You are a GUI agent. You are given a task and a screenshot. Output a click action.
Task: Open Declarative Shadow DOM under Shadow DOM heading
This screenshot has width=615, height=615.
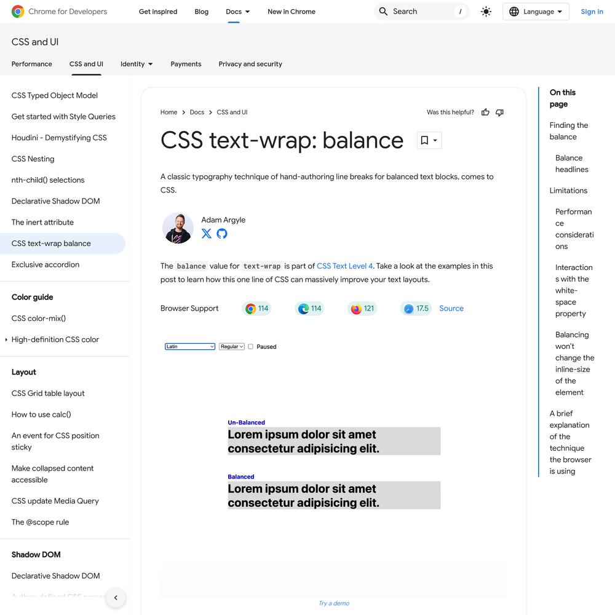click(x=56, y=576)
